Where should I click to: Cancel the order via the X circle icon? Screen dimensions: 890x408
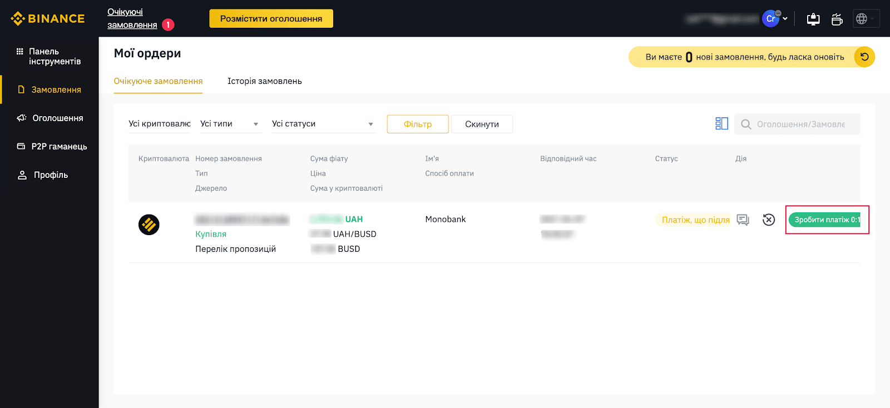click(769, 220)
